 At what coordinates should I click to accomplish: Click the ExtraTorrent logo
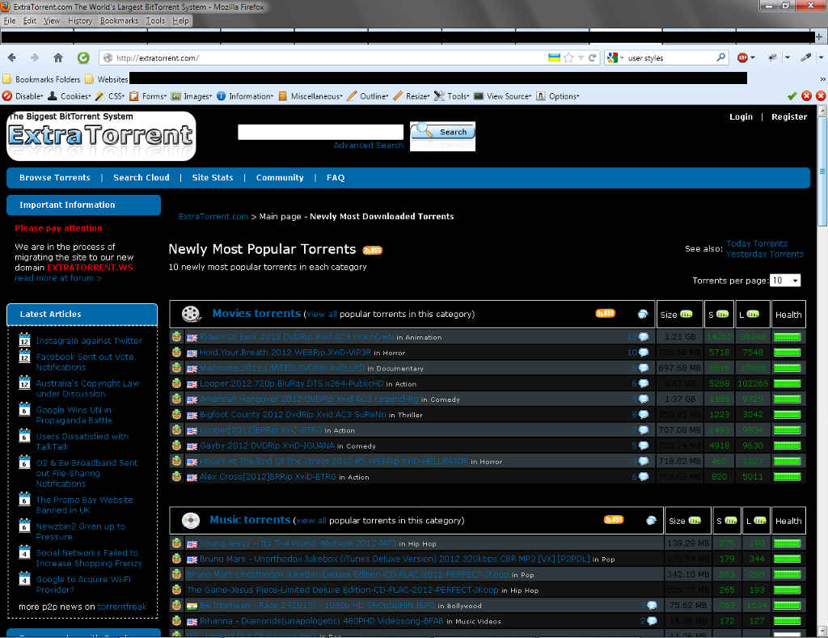(x=101, y=135)
